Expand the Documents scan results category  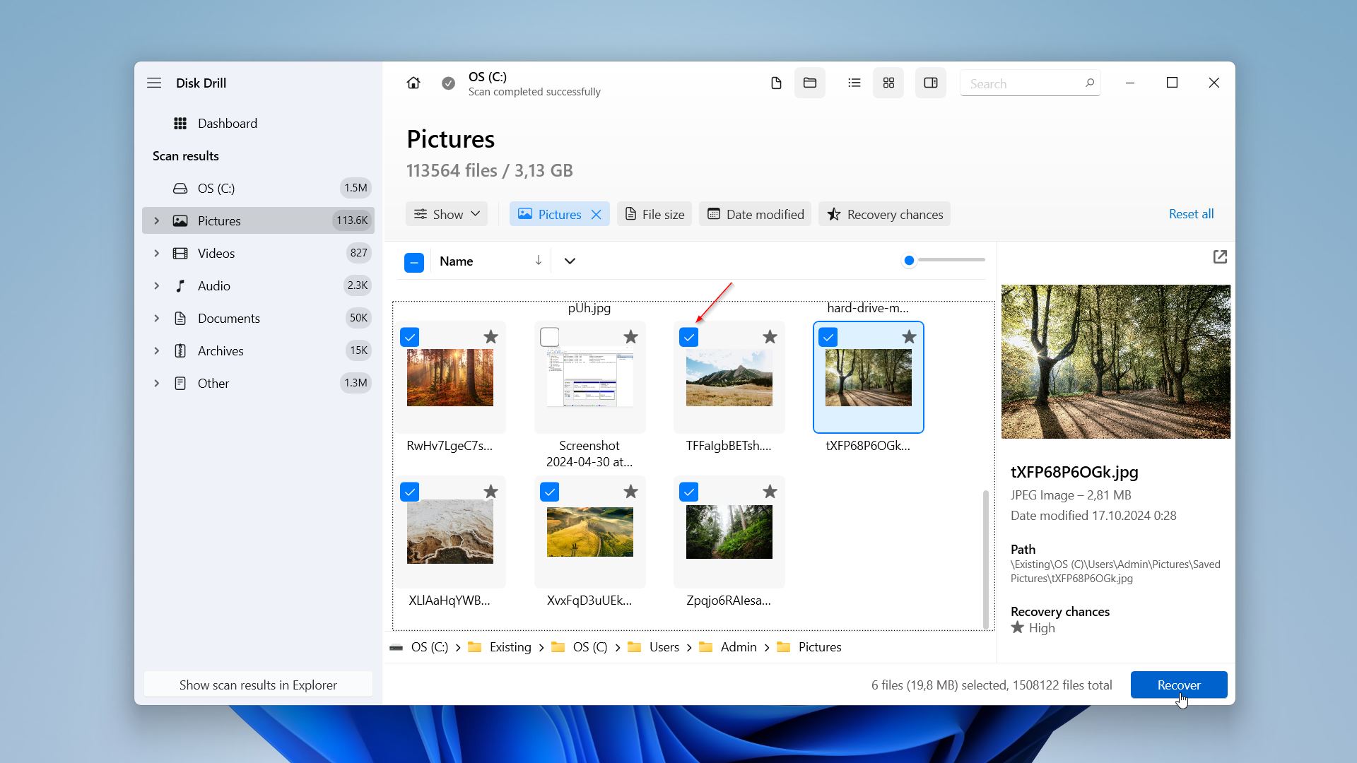(x=155, y=319)
